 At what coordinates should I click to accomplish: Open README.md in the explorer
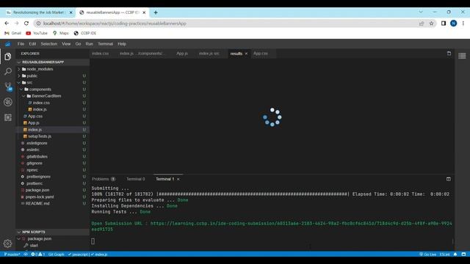(37, 204)
